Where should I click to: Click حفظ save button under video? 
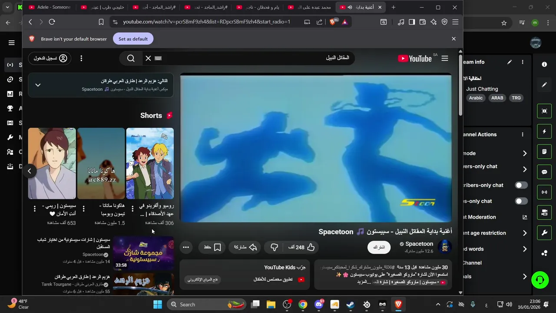pyautogui.click(x=212, y=247)
